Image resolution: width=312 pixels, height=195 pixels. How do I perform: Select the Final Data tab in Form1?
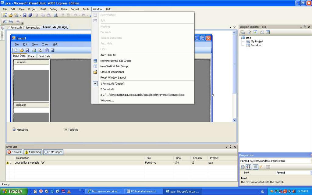[x=44, y=56]
